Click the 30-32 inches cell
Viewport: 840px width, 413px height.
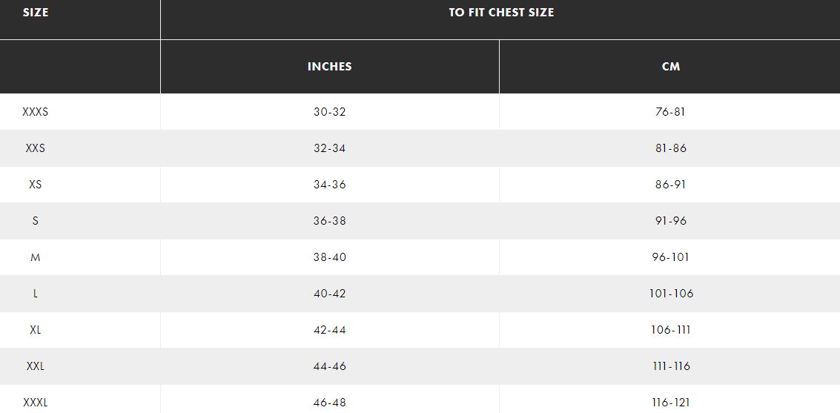tap(329, 112)
